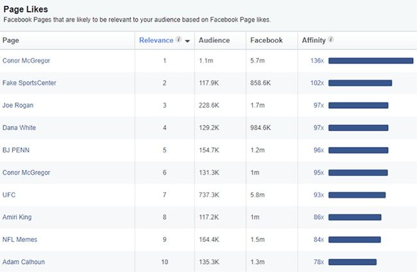Click the 95x affinity number
This screenshot has height=272, width=417.
(x=319, y=173)
